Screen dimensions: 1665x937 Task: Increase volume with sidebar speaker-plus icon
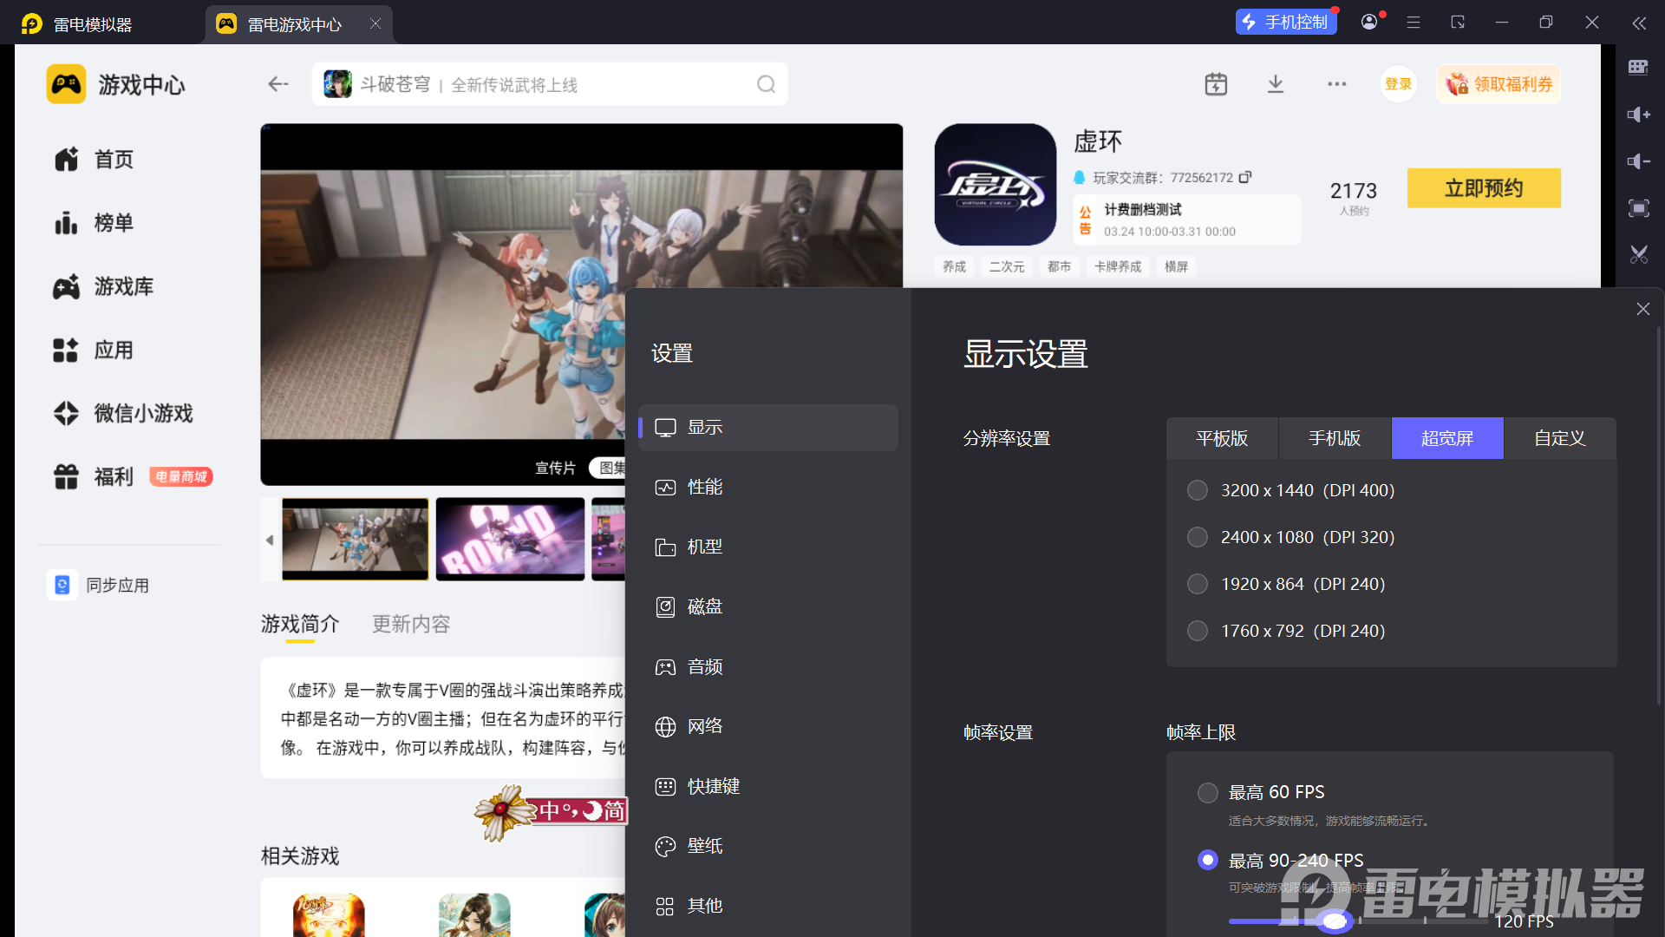pos(1639,115)
